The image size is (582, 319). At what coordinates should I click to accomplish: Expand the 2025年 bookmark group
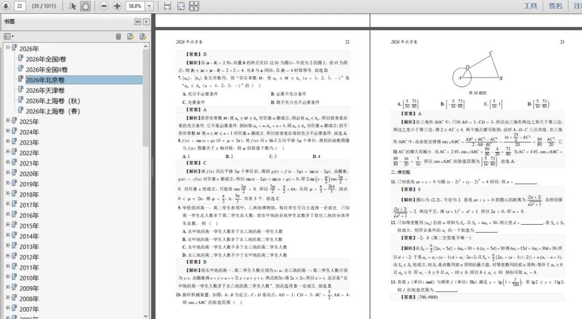pyautogui.click(x=8, y=120)
